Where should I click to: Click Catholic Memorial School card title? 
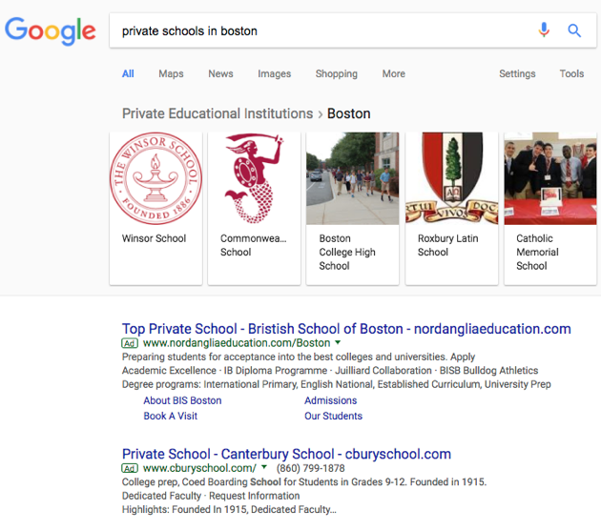coord(537,252)
